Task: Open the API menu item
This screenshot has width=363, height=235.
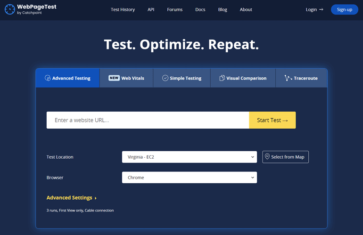Action: [151, 9]
